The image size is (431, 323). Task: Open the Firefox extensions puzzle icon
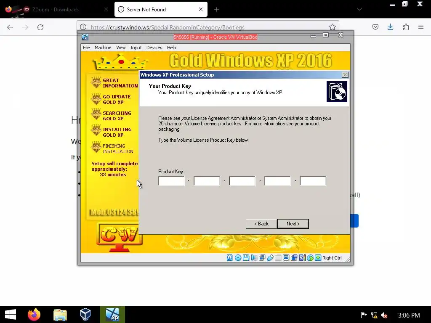click(x=406, y=27)
